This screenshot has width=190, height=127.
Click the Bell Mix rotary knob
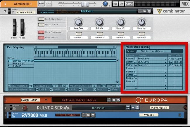pos(99,22)
